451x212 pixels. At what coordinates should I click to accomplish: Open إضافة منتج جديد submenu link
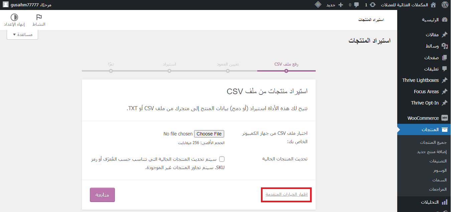pos(432,152)
